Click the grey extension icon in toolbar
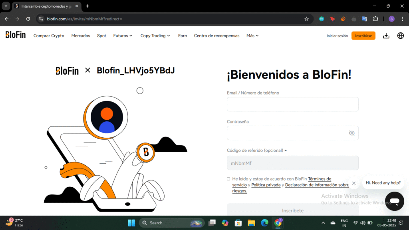 pyautogui.click(x=354, y=19)
